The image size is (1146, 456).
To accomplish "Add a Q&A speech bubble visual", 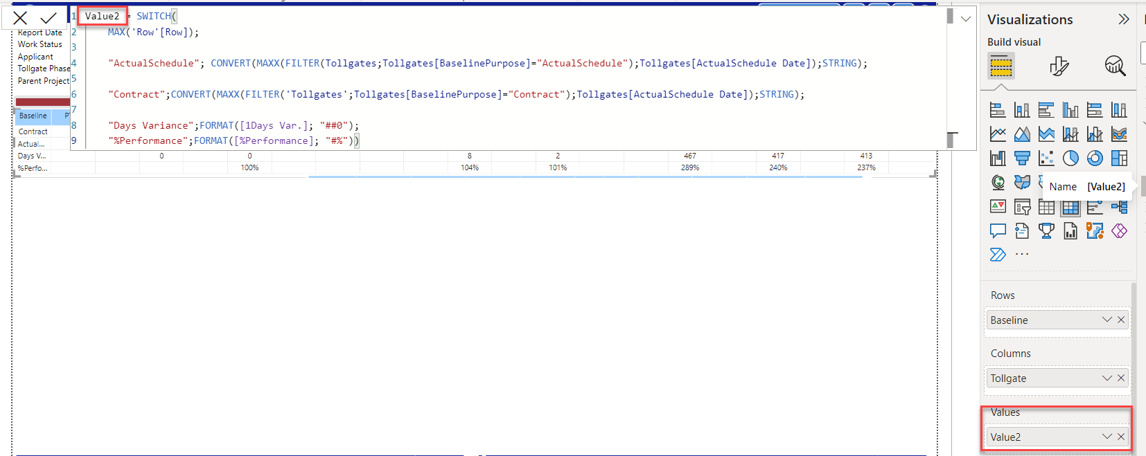I will pyautogui.click(x=998, y=231).
